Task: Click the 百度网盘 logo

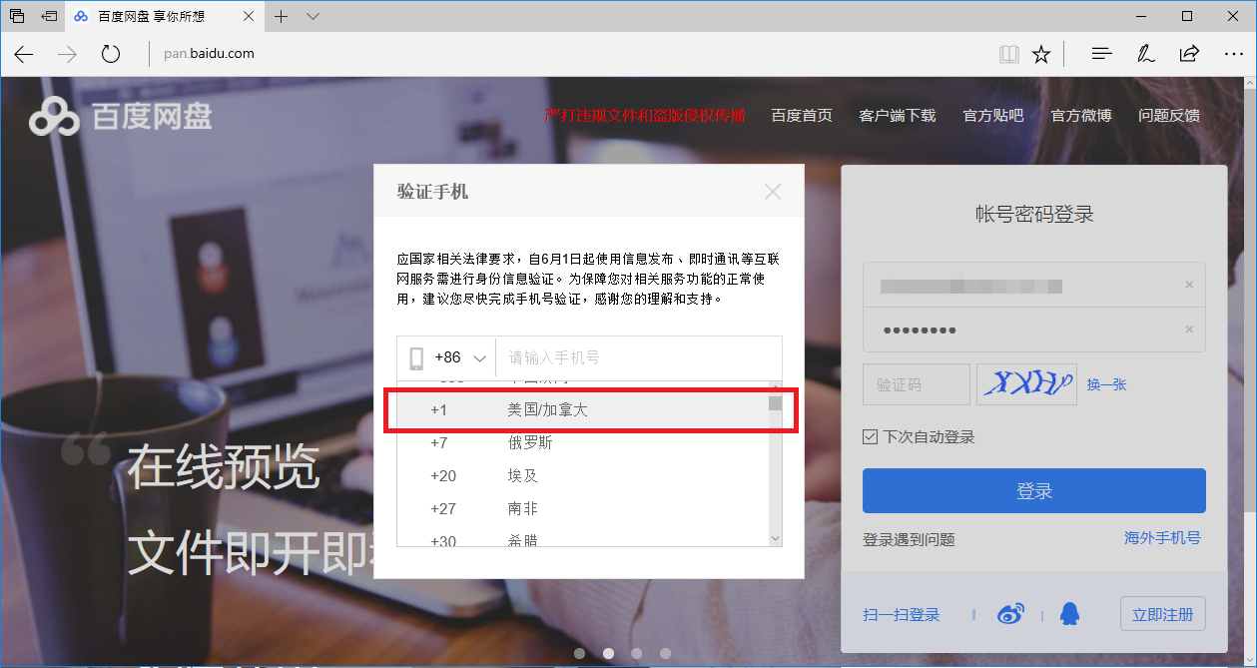Action: click(x=121, y=117)
